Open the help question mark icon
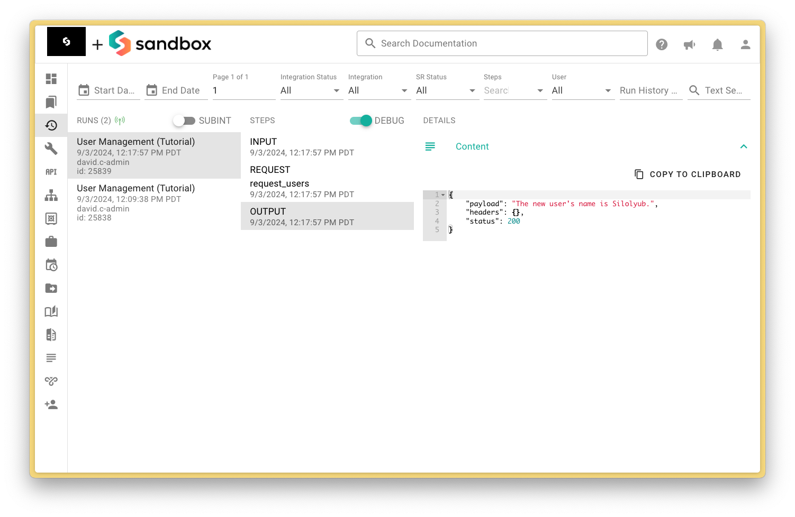The image size is (795, 517). tap(662, 44)
